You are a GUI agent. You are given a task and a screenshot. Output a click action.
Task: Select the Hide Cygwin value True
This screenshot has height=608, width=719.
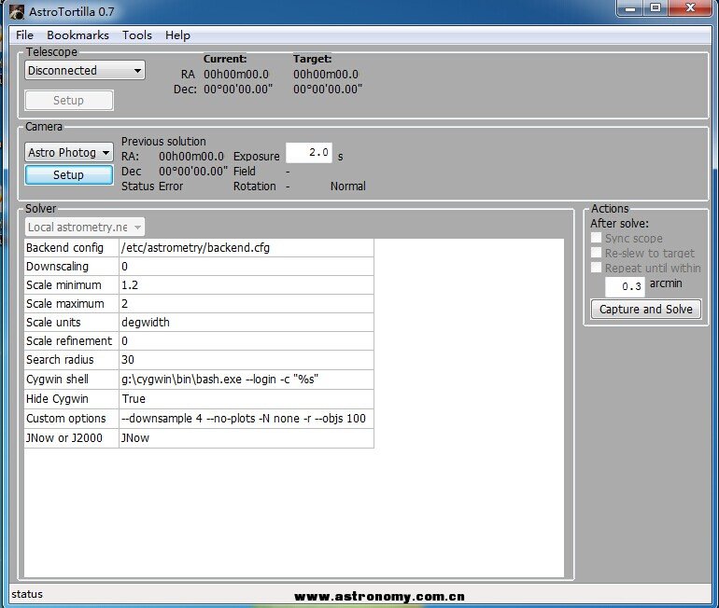pos(247,399)
